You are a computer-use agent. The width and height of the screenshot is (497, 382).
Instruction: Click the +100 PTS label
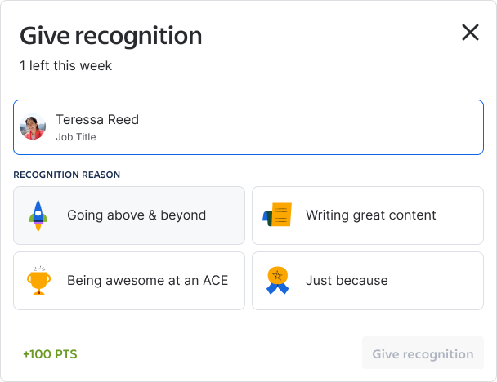pos(50,354)
